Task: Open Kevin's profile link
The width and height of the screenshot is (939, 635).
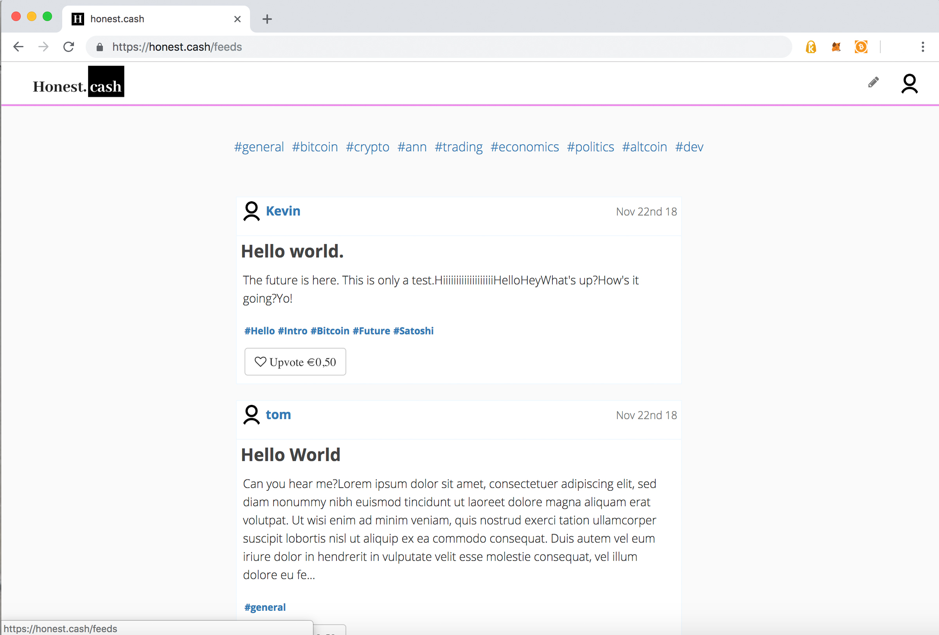Action: (x=283, y=211)
